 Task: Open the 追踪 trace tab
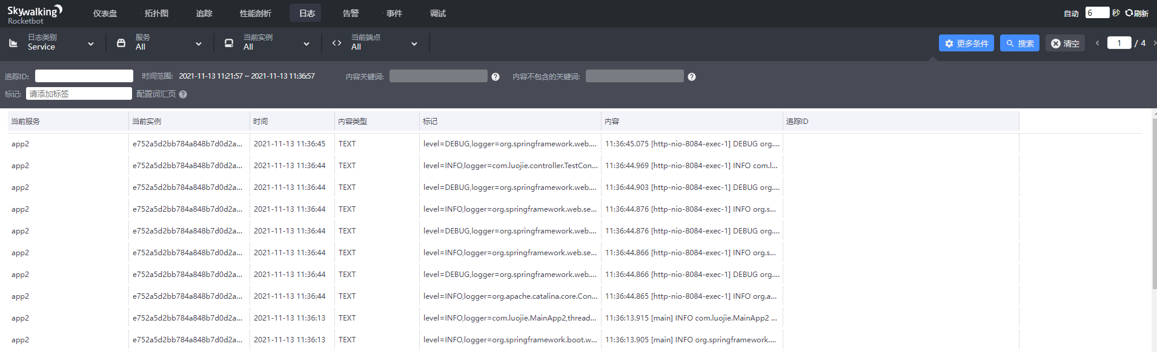204,13
